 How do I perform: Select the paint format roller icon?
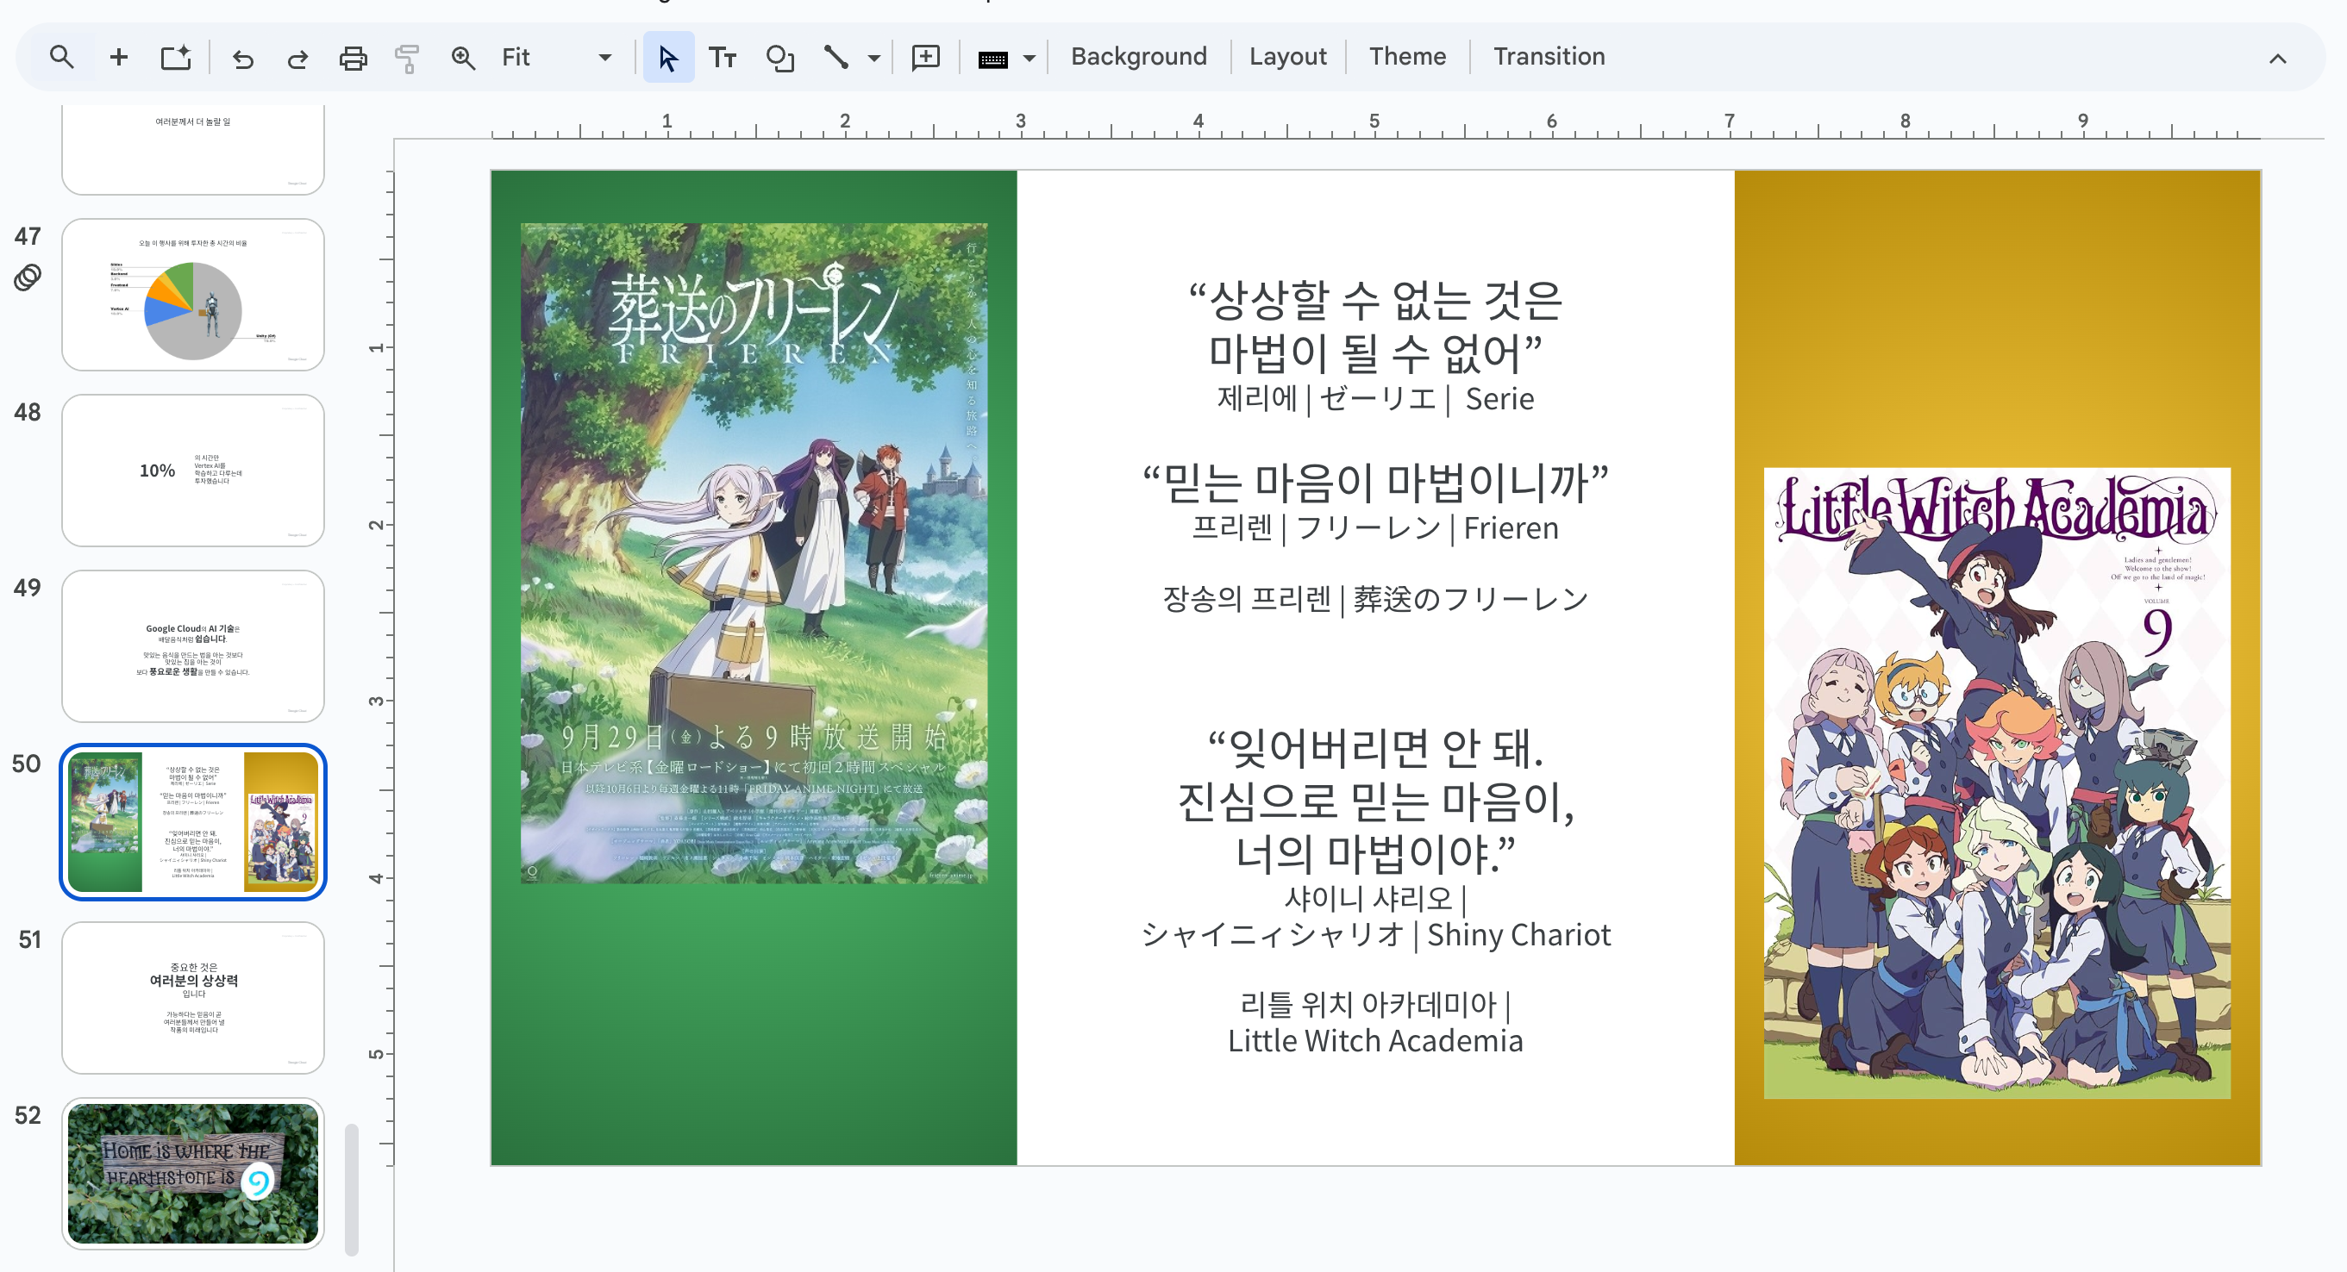click(x=407, y=59)
